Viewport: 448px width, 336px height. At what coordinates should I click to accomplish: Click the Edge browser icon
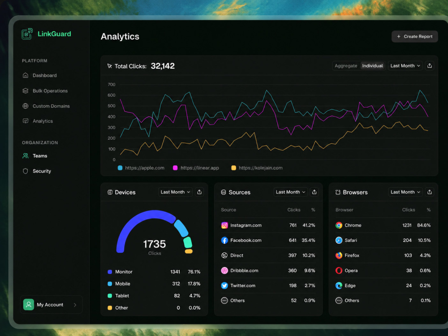(339, 286)
